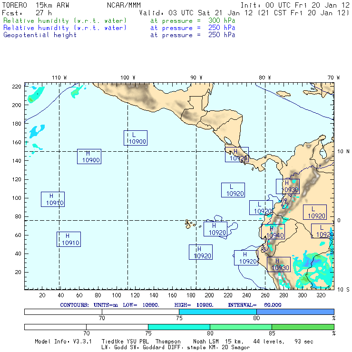
Task: Click the '100 W' longitude label
Action: point(128,78)
